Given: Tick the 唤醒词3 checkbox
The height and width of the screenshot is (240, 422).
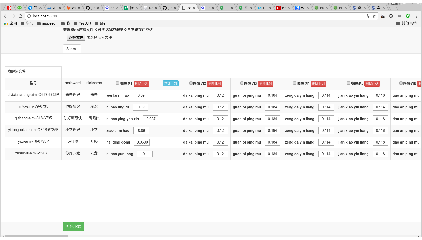Looking at the screenshot, I should pyautogui.click(x=242, y=83).
